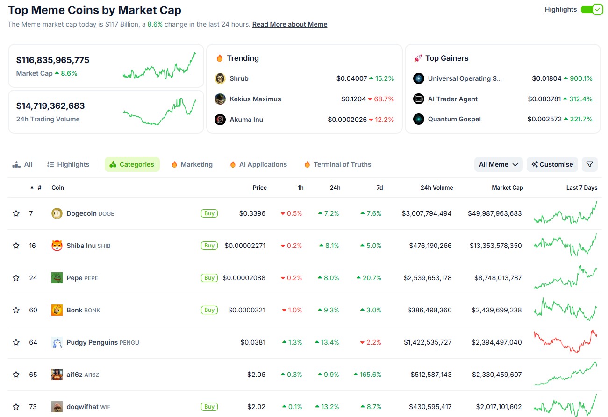This screenshot has height=417, width=608.
Task: Click the Kekius Maximus coin icon
Action: click(x=220, y=99)
